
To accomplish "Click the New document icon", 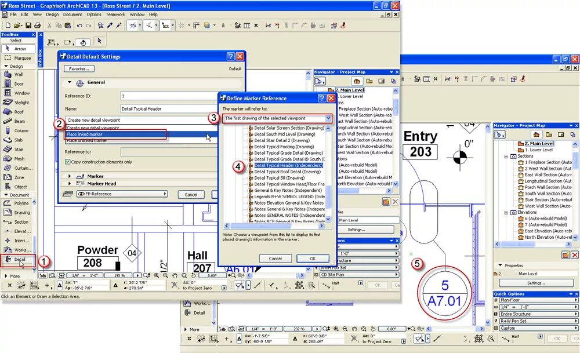I will coord(8,26).
